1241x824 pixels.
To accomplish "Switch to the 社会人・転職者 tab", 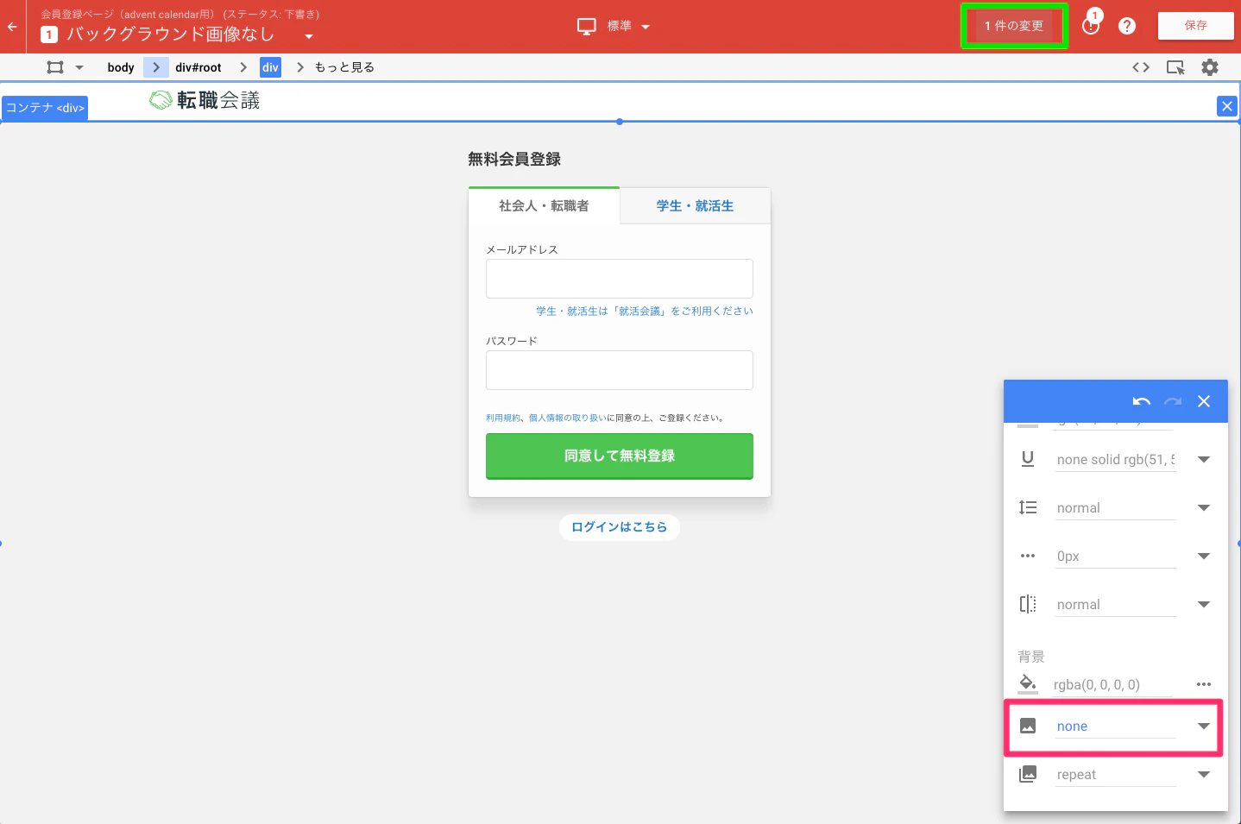I will point(544,206).
